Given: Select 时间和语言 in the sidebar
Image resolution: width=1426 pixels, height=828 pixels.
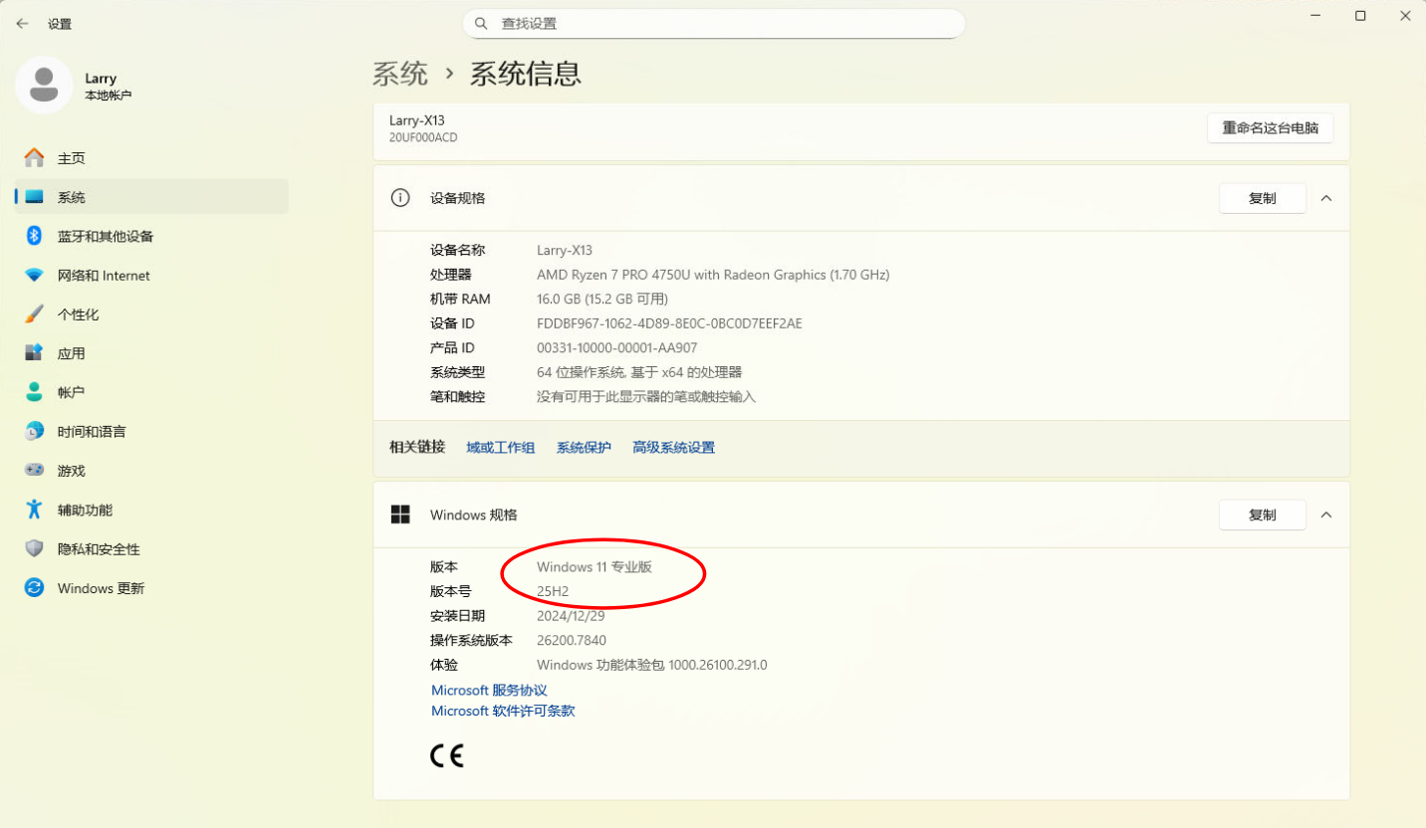Looking at the screenshot, I should (90, 431).
